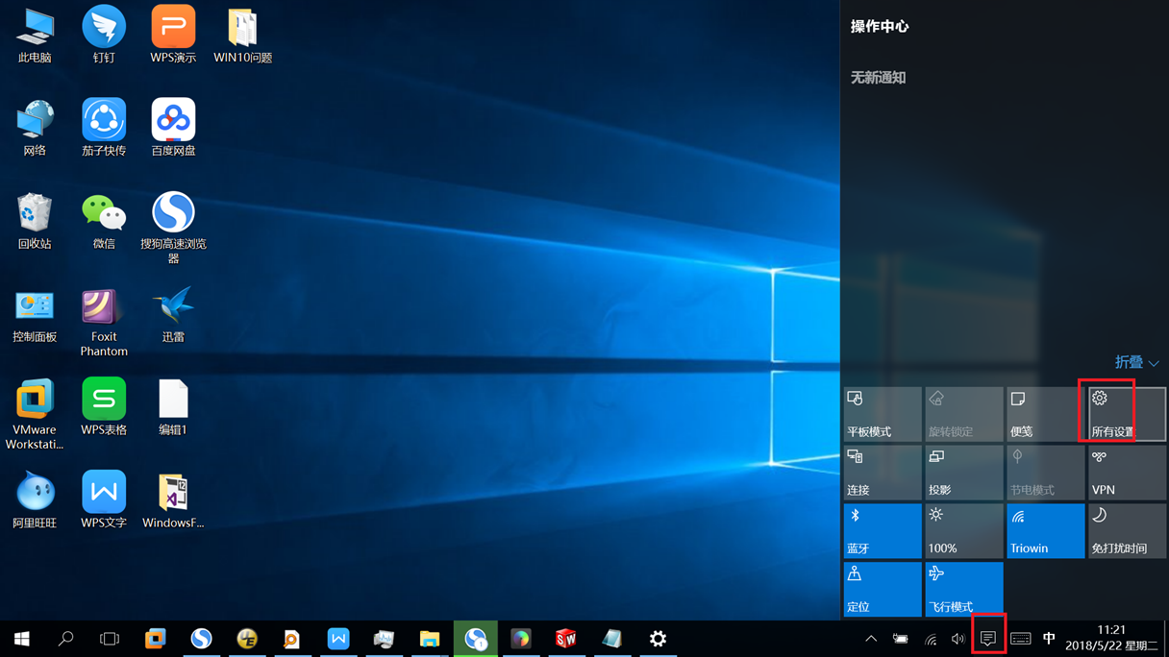Open the Wi-Fi network tray icon
This screenshot has width=1169, height=657.
pos(931,639)
